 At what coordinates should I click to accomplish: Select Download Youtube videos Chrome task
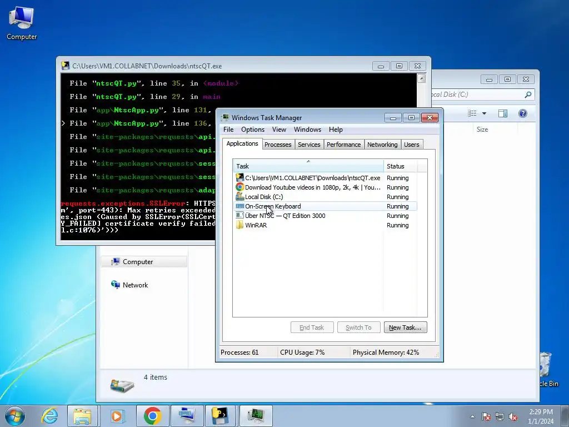pyautogui.click(x=325, y=187)
